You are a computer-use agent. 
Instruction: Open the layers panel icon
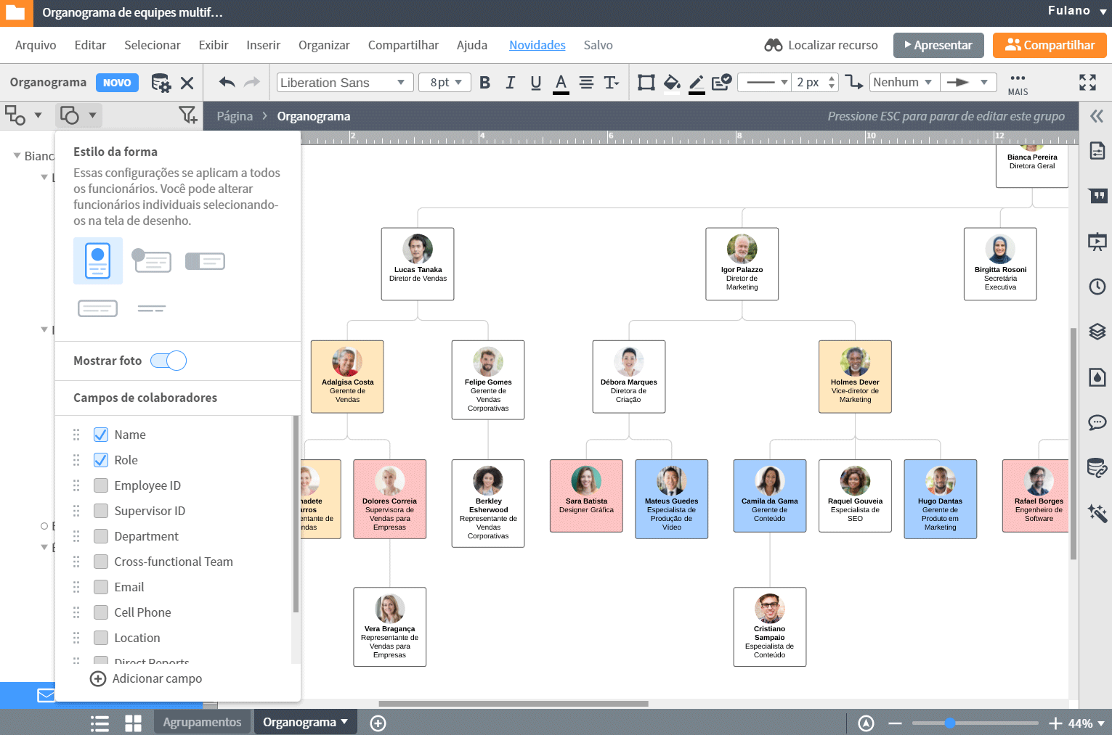[1097, 332]
